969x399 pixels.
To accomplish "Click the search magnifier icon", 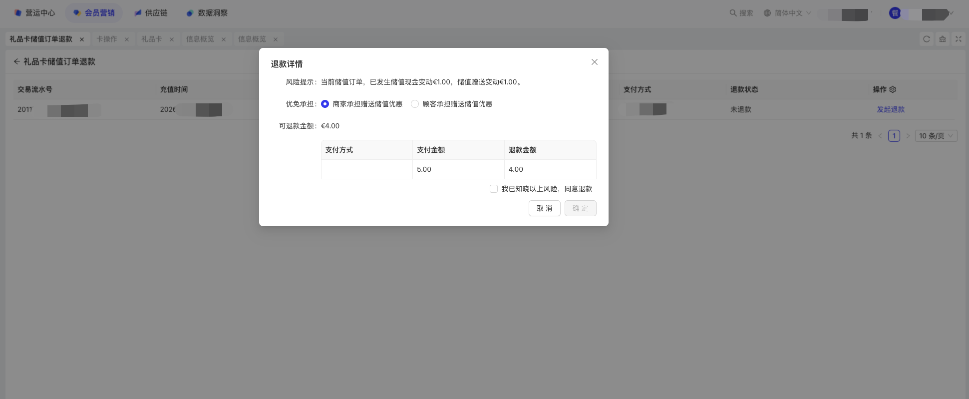I will pyautogui.click(x=733, y=13).
